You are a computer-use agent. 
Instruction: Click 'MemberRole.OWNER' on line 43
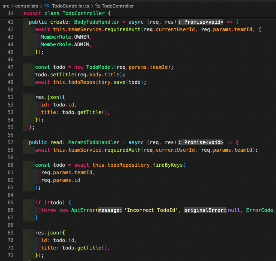65,37
